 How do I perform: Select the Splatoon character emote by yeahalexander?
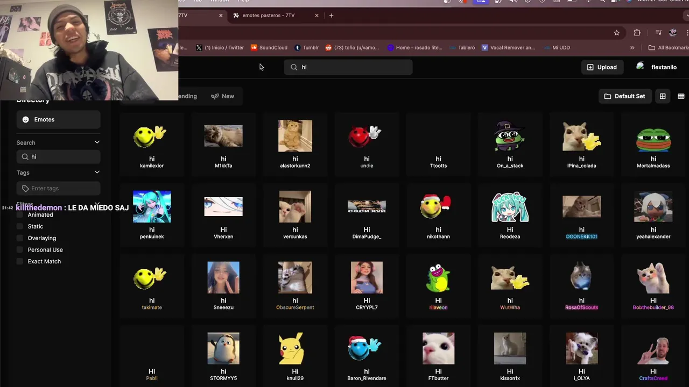pyautogui.click(x=653, y=206)
